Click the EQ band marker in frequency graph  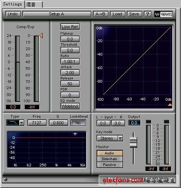(x=75, y=134)
